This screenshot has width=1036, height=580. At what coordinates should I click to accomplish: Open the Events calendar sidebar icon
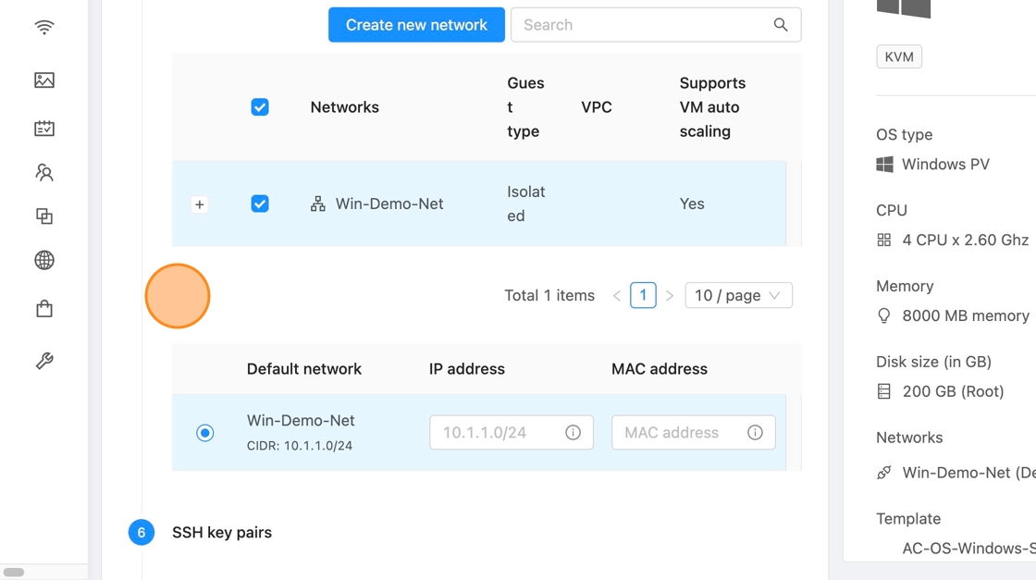pyautogui.click(x=43, y=128)
